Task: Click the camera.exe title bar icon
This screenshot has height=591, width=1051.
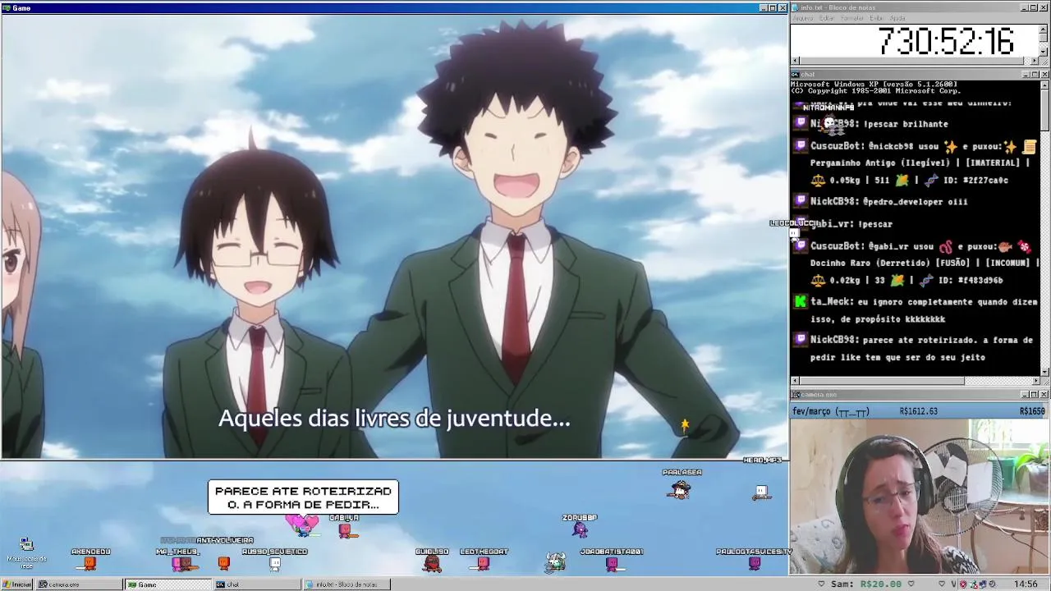Action: [x=796, y=394]
